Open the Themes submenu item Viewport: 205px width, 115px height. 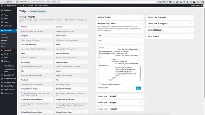click(x=4, y=35)
